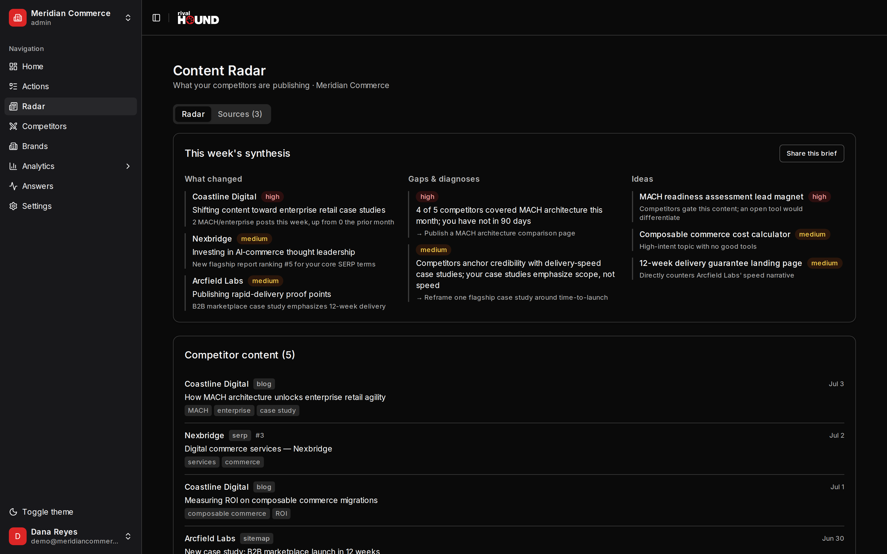
Task: Click the enterprise tag
Action: point(234,410)
